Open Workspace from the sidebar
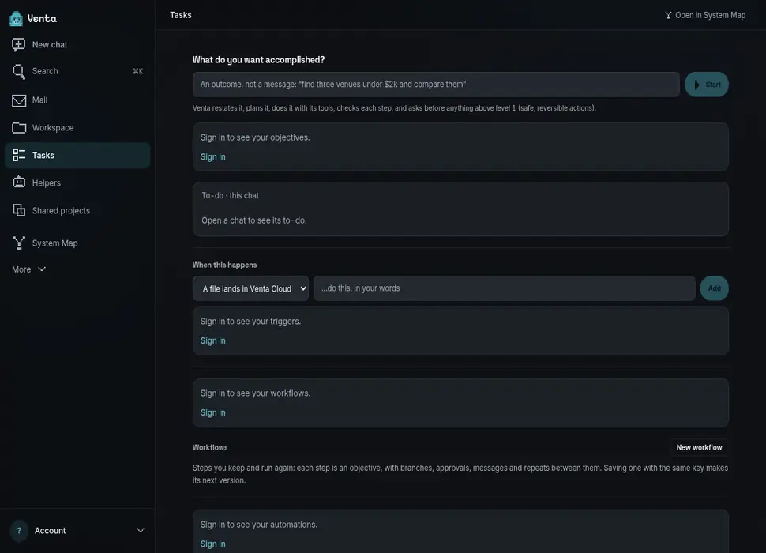 pyautogui.click(x=77, y=127)
